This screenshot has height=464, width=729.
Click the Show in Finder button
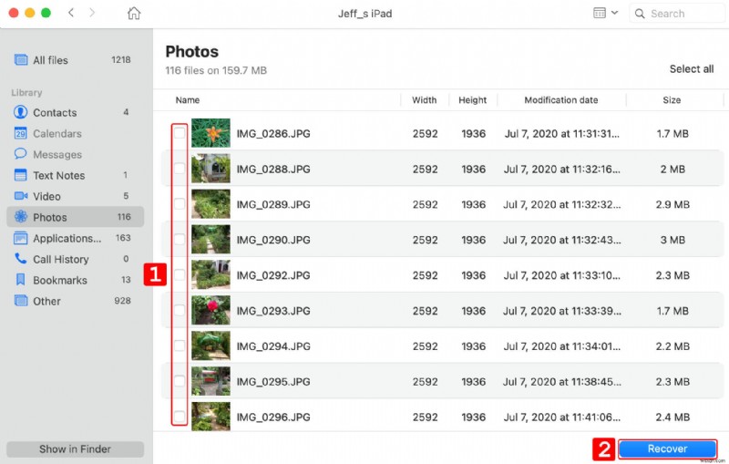coord(75,449)
